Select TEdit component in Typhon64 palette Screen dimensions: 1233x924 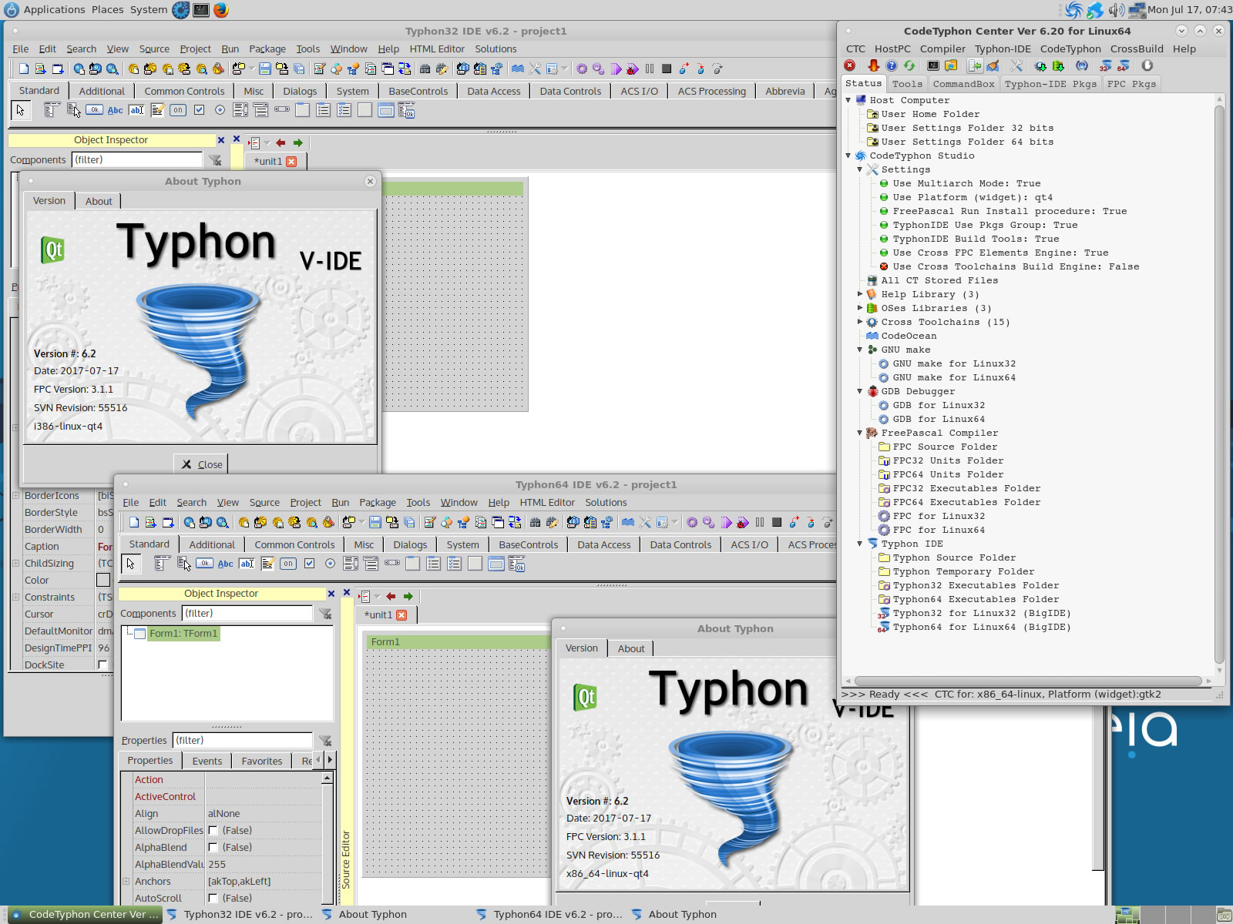pos(247,564)
